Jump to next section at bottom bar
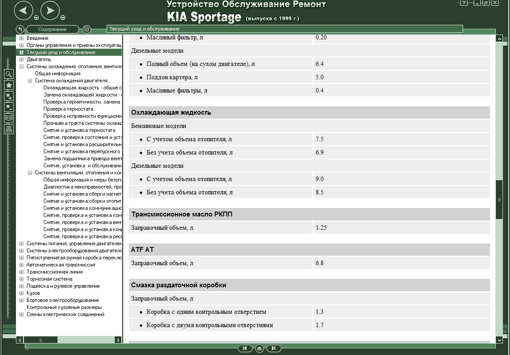Image resolution: width=510 pixels, height=355 pixels. coord(274,348)
